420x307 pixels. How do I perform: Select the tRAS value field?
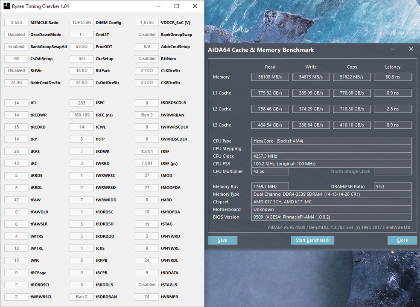pos(16,151)
